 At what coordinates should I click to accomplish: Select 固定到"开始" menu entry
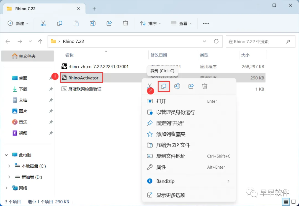tap(189, 123)
